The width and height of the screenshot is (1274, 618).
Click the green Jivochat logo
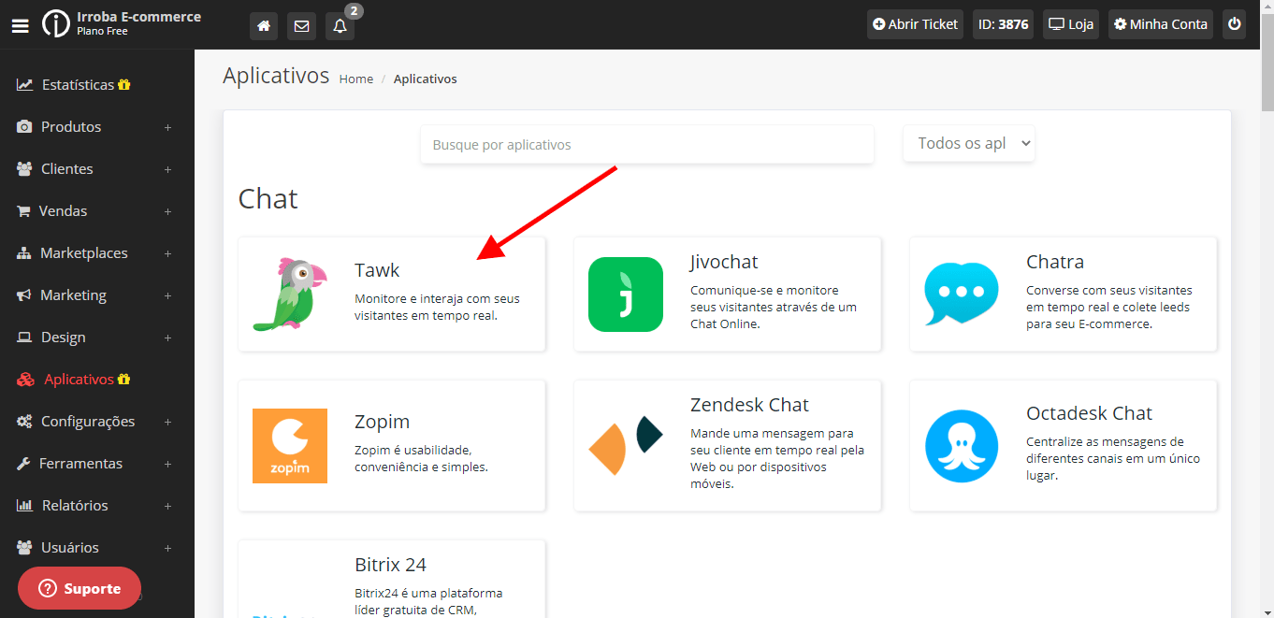[x=626, y=295]
